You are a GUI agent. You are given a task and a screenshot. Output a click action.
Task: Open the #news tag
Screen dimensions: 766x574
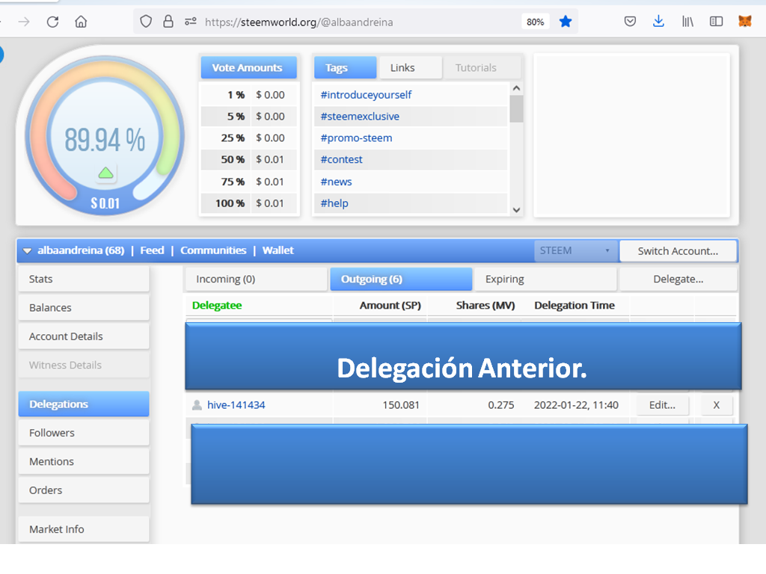pyautogui.click(x=336, y=182)
